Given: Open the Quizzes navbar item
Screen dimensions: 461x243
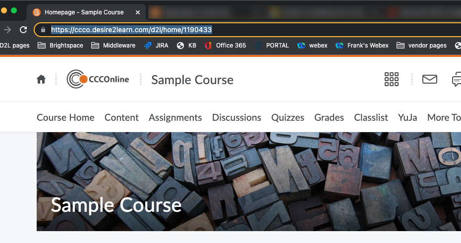Looking at the screenshot, I should point(288,117).
